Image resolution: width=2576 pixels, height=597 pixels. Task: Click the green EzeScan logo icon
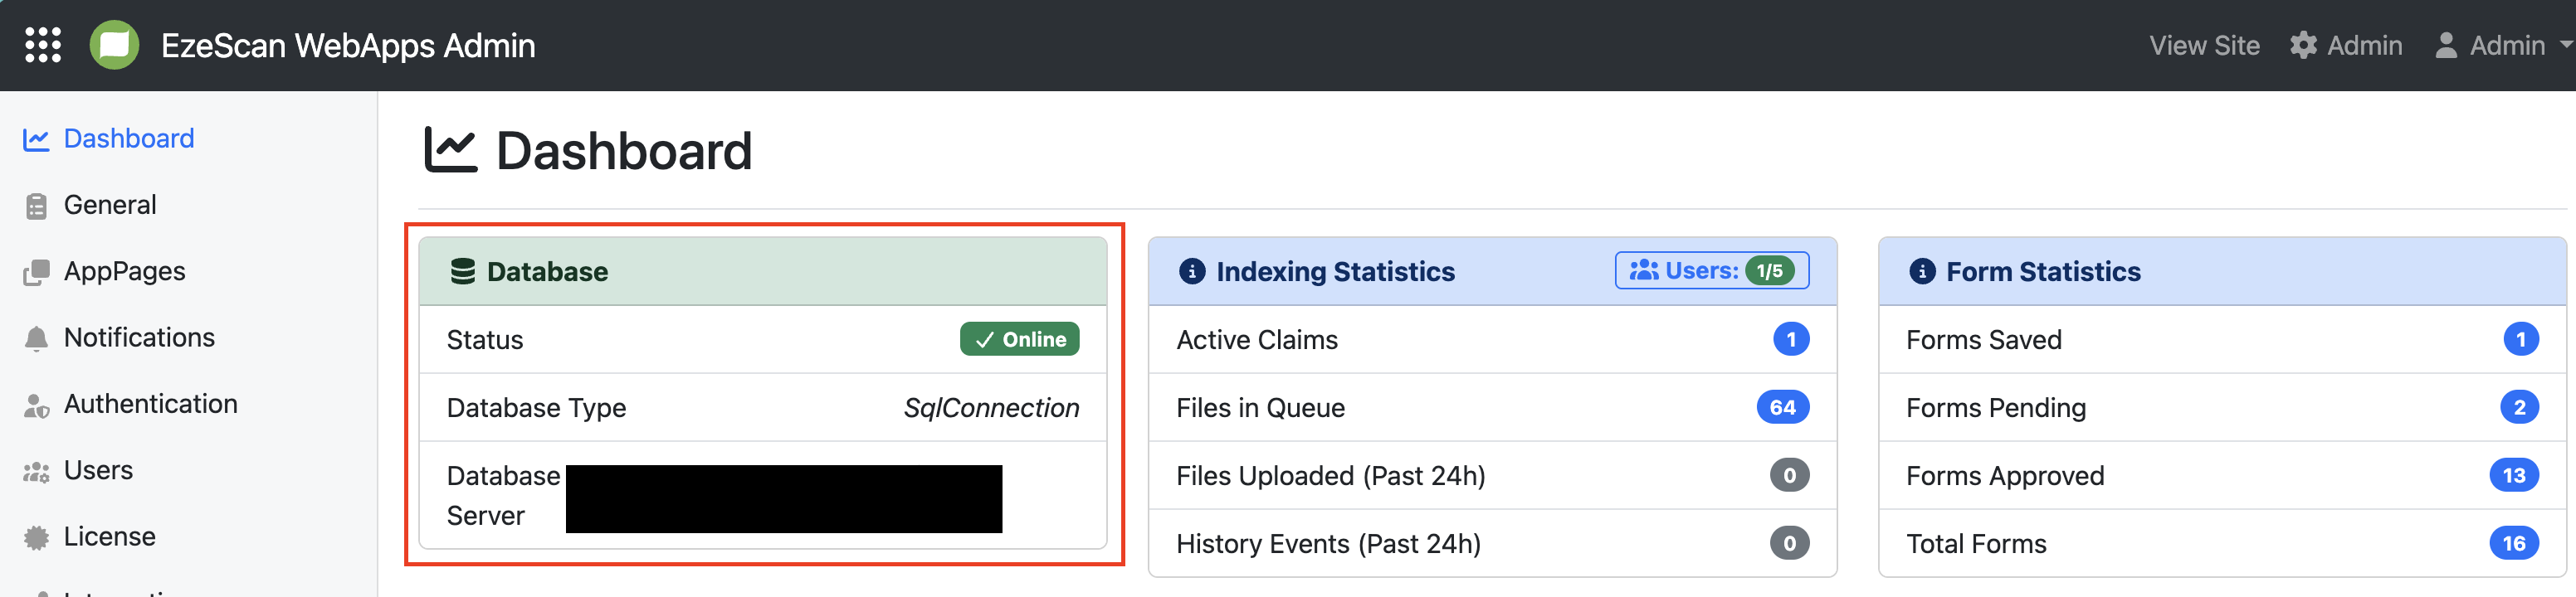(x=114, y=45)
